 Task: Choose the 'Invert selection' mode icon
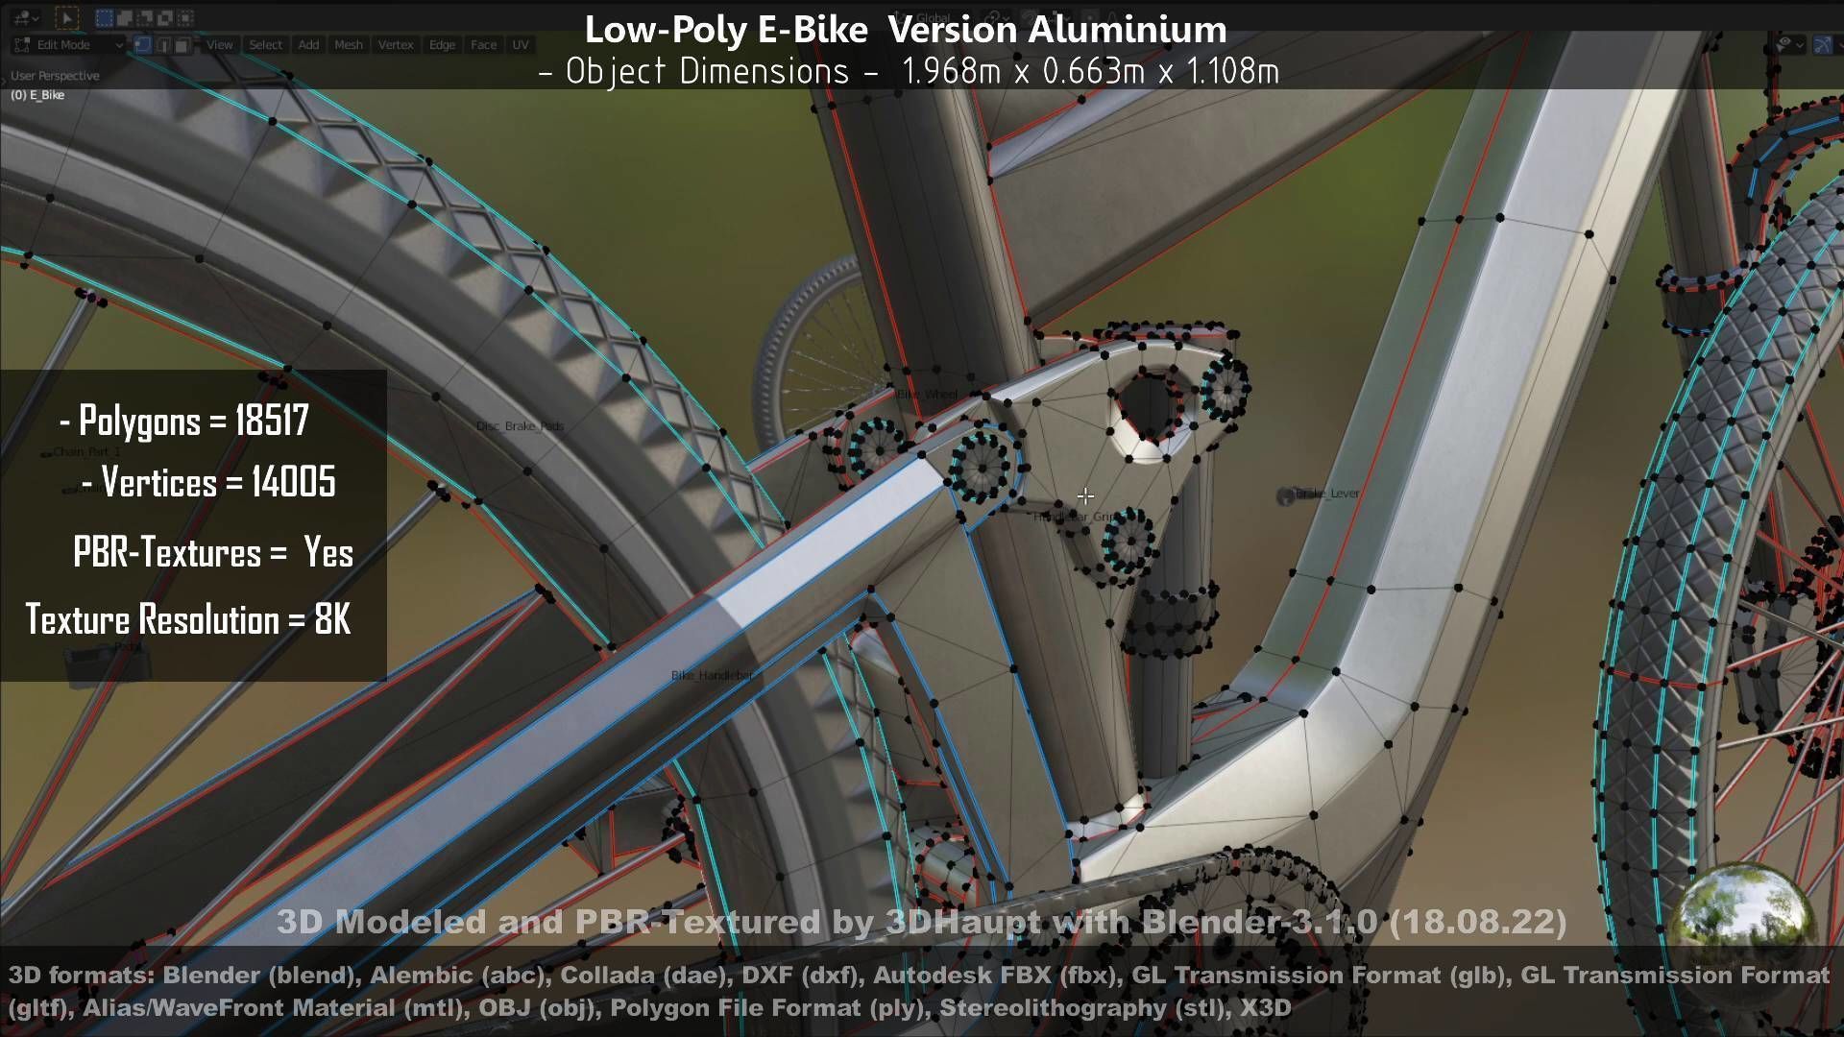[165, 17]
